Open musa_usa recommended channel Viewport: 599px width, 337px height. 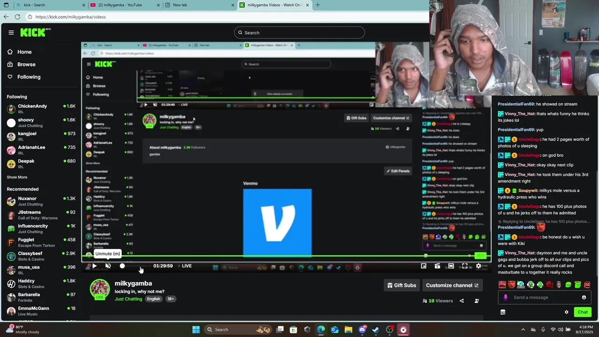pyautogui.click(x=41, y=270)
